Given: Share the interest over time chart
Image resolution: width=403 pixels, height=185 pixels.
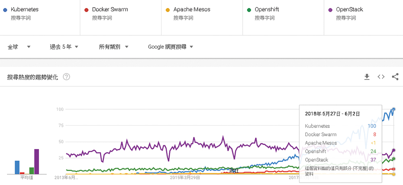Looking at the screenshot, I should [x=395, y=77].
